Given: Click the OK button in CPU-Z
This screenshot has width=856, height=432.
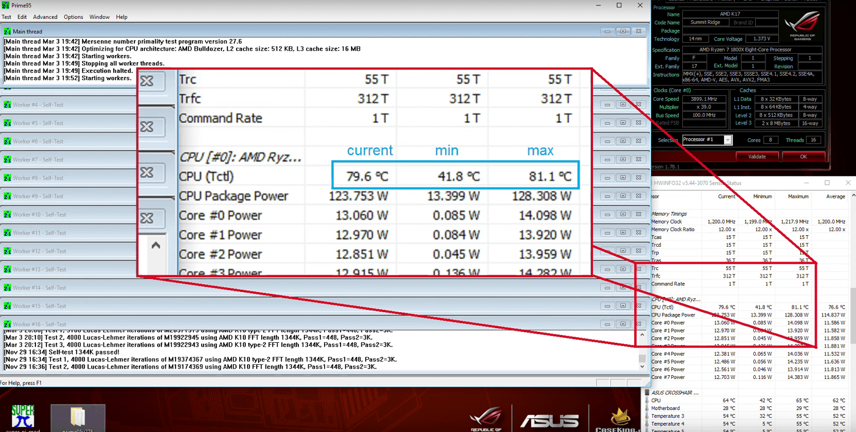Looking at the screenshot, I should pos(803,156).
